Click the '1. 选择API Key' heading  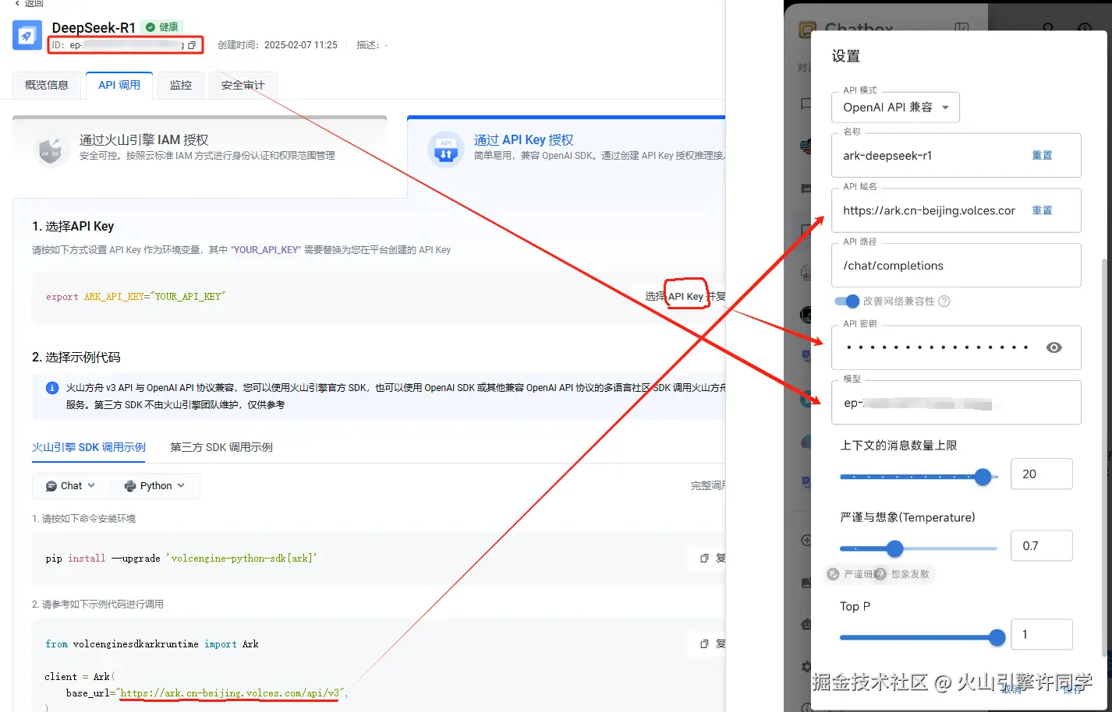click(73, 226)
